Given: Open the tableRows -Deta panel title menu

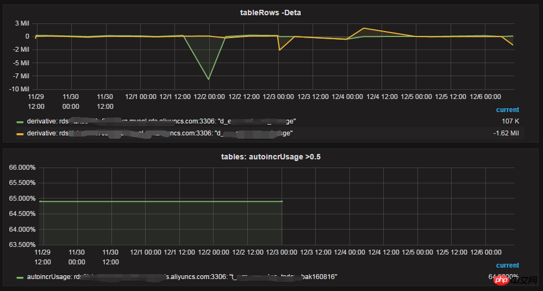Looking at the screenshot, I should click(x=271, y=13).
